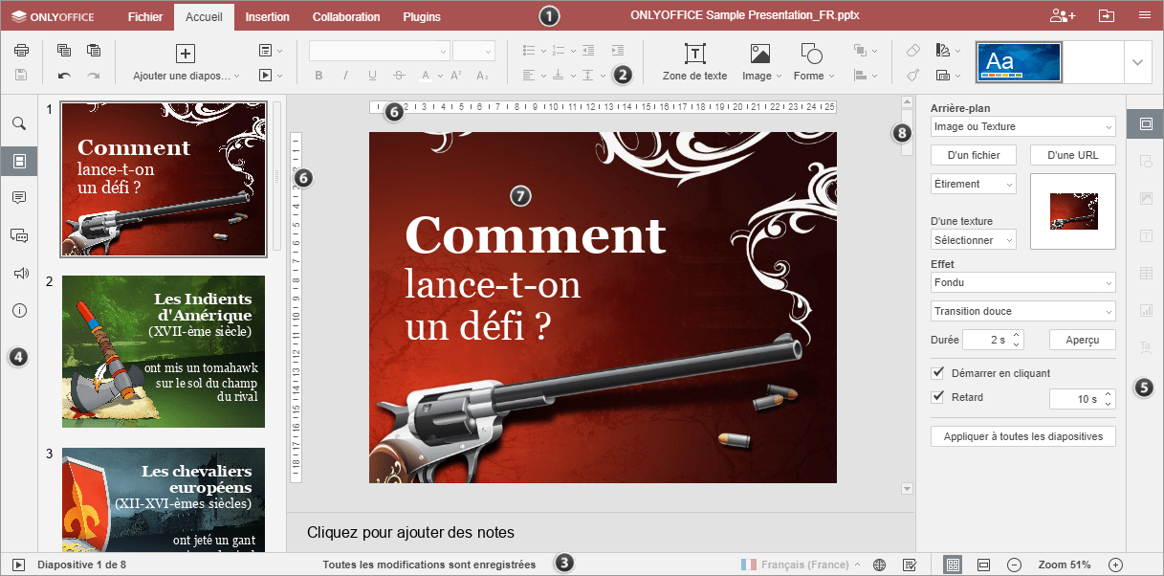This screenshot has height=576, width=1164.
Task: Click the Aperçu button
Action: pyautogui.click(x=1082, y=340)
